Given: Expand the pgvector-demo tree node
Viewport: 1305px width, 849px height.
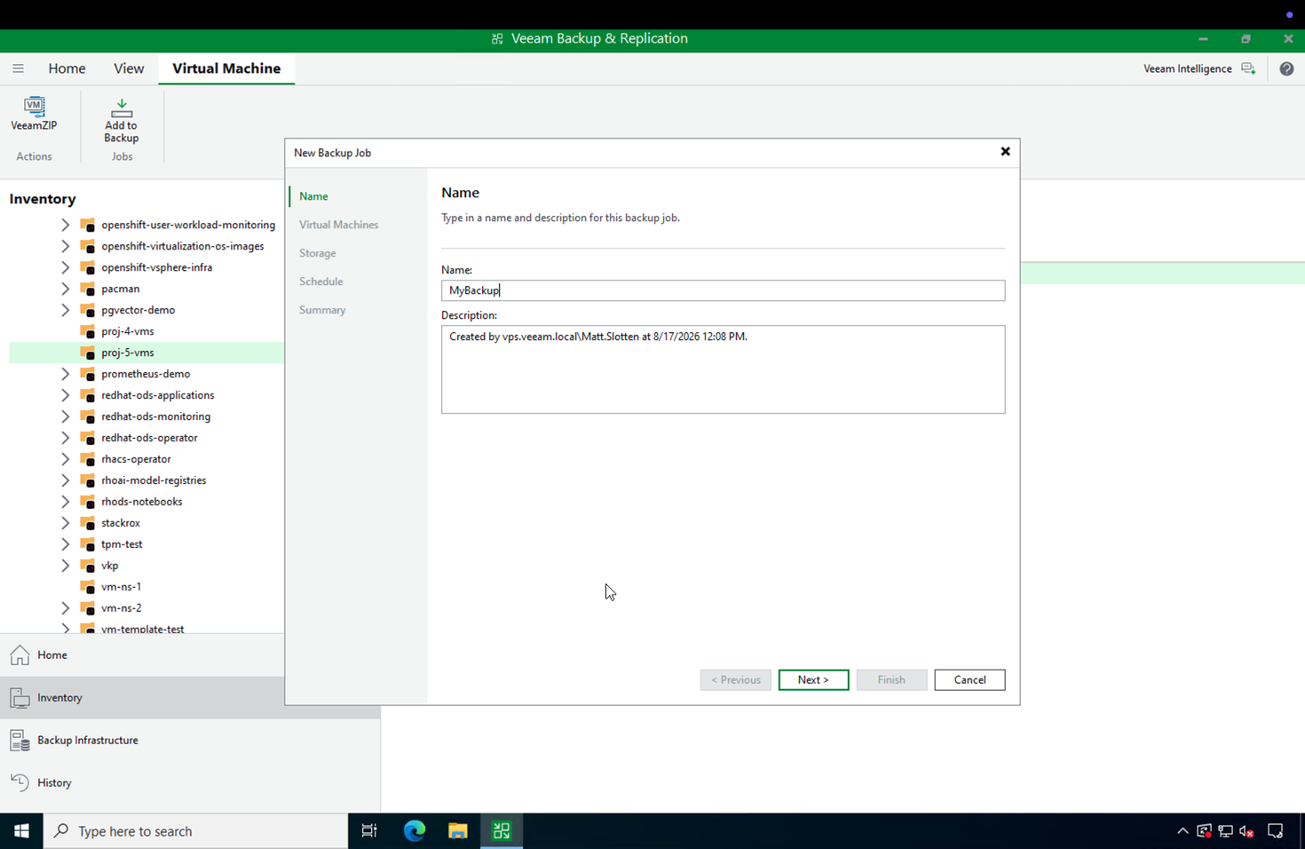Looking at the screenshot, I should point(65,310).
